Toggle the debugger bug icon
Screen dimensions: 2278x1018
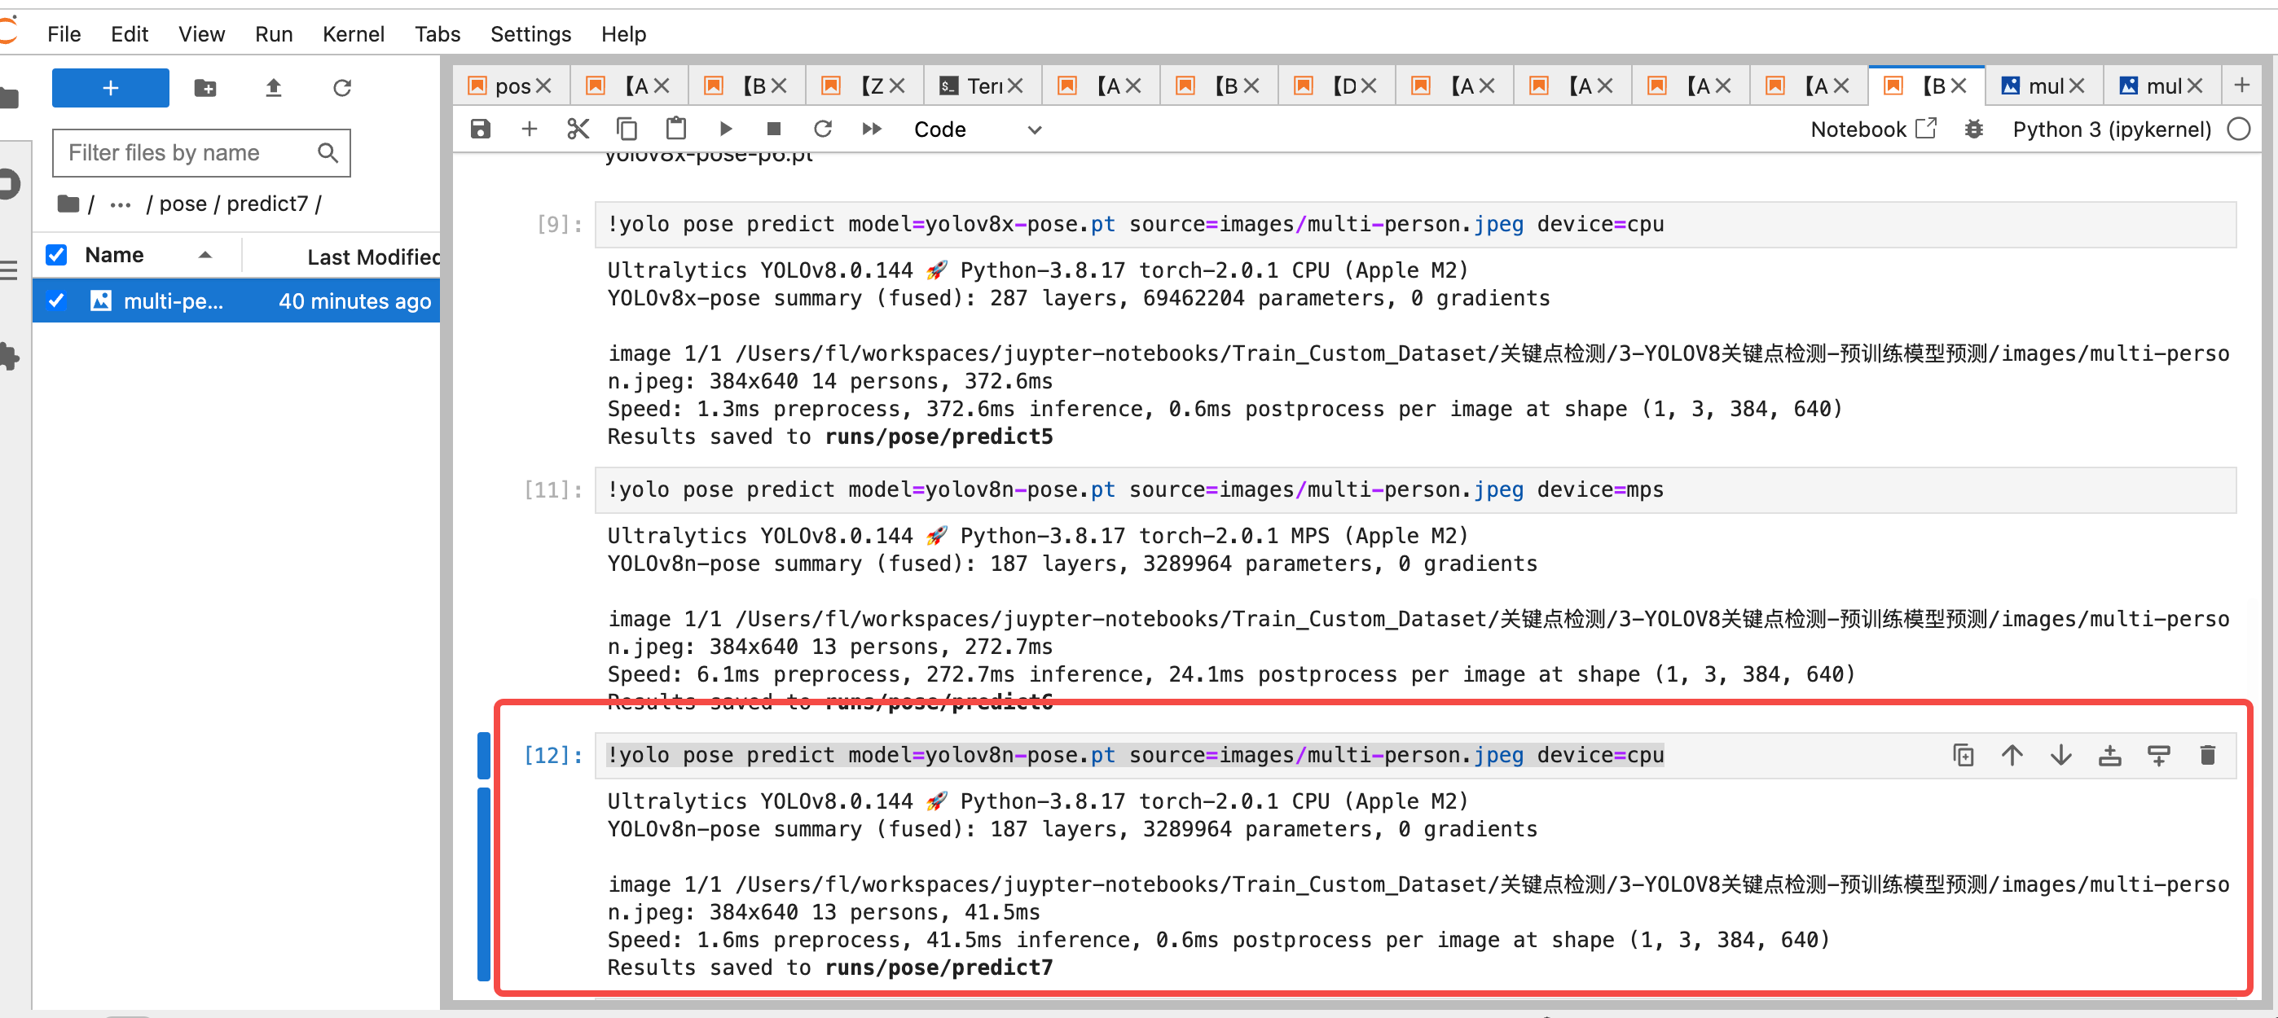pyautogui.click(x=1974, y=129)
